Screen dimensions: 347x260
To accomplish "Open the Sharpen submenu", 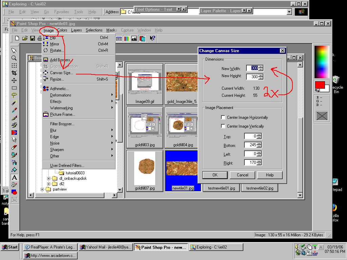I will [x=79, y=150].
